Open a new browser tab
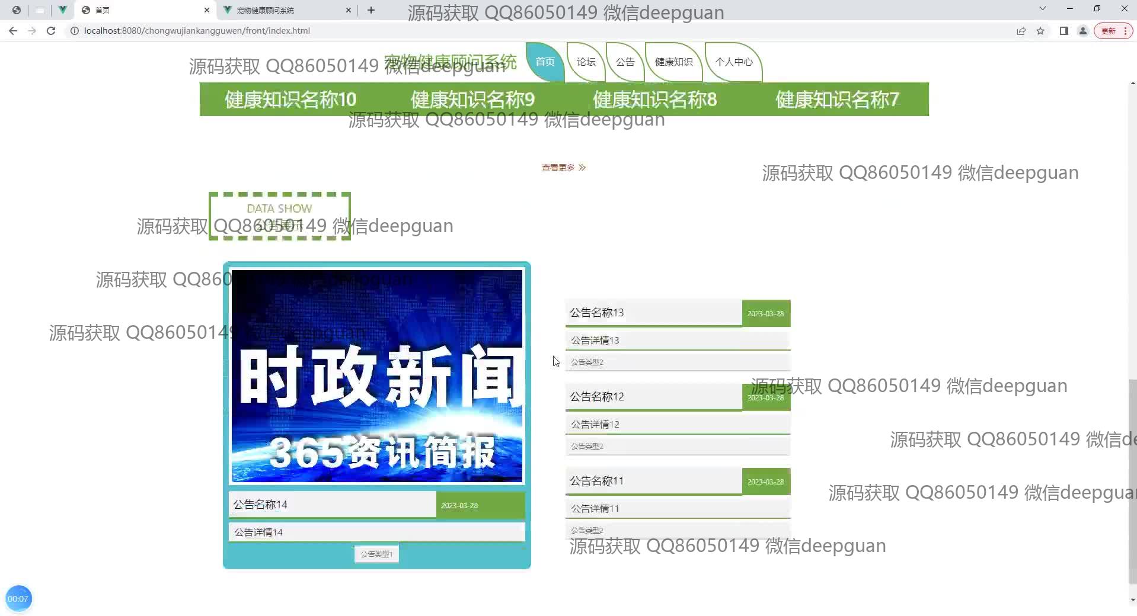Image resolution: width=1137 pixels, height=616 pixels. click(x=371, y=10)
